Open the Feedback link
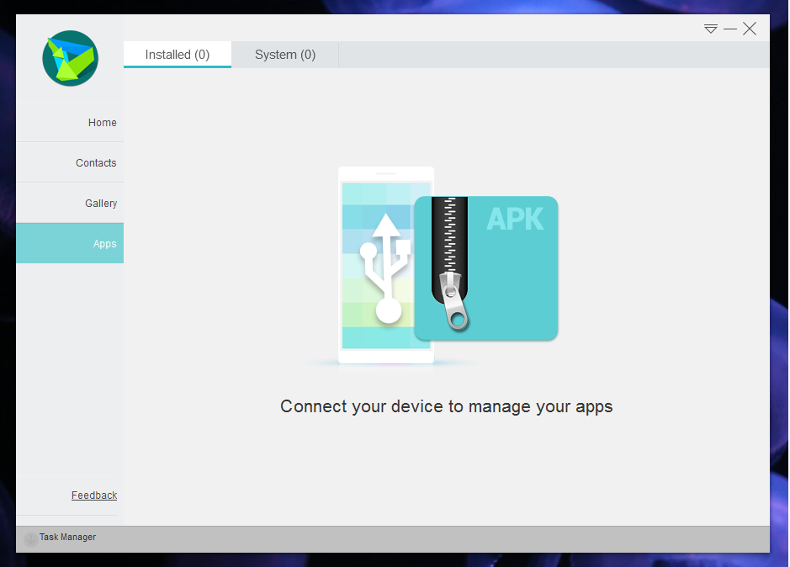This screenshot has height=567, width=790. [x=94, y=495]
